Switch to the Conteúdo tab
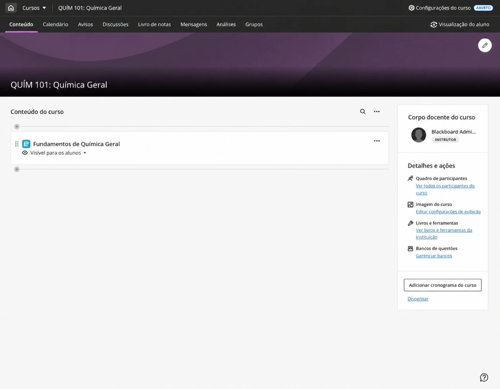Viewport: 500px width, 389px height. [x=21, y=24]
